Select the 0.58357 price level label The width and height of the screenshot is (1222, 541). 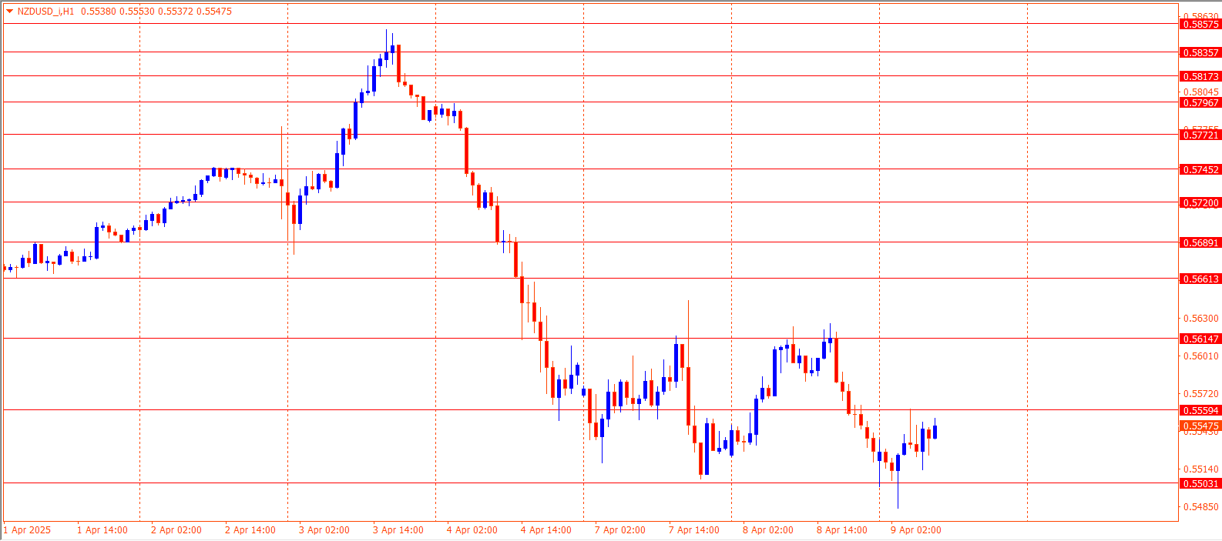pos(1200,53)
